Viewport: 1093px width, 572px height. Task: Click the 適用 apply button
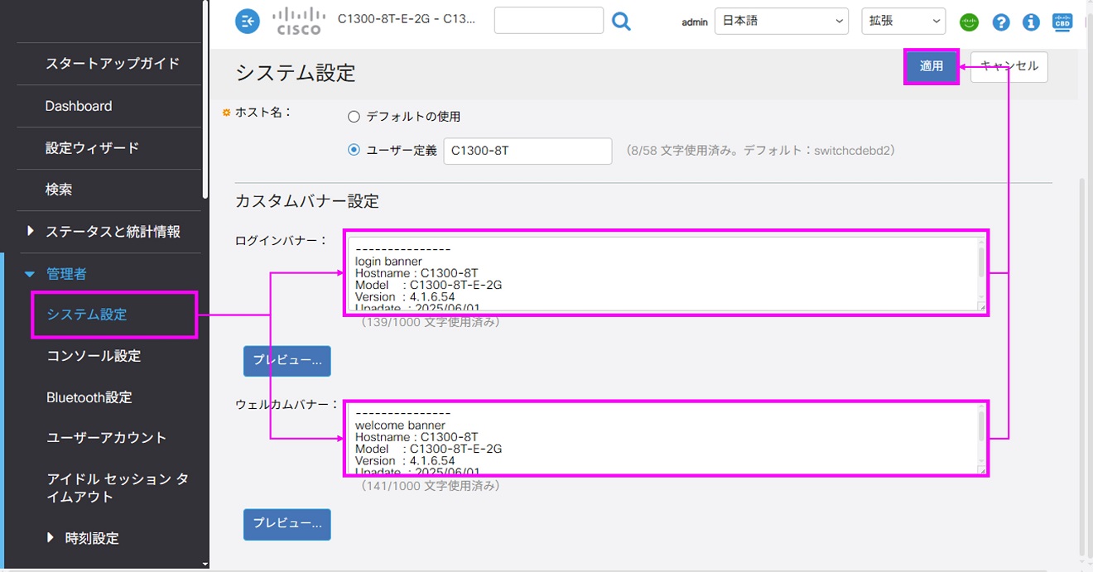[x=932, y=66]
